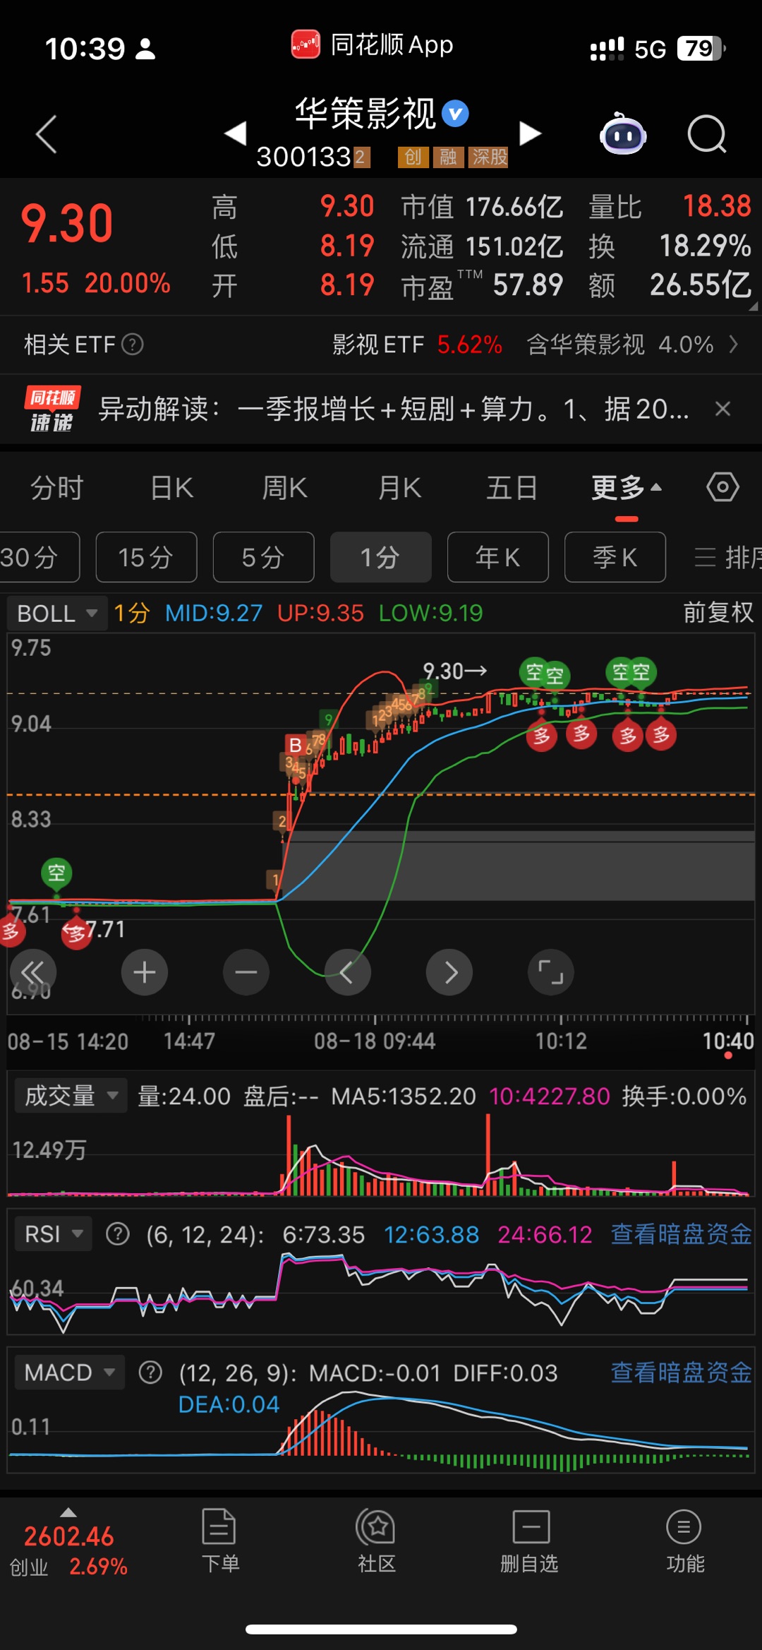This screenshot has height=1650, width=762.
Task: Switch to next stock with right triangle
Action: pyautogui.click(x=530, y=133)
